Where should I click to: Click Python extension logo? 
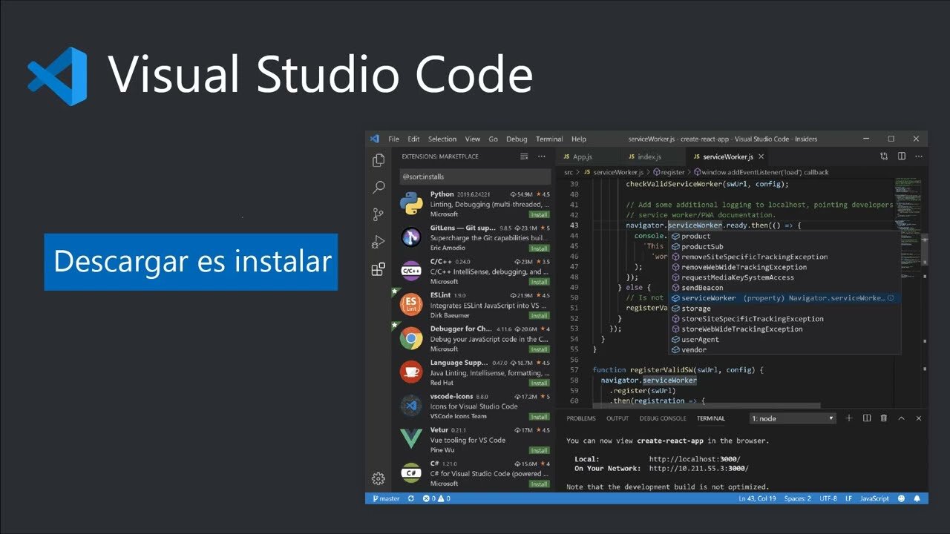411,204
